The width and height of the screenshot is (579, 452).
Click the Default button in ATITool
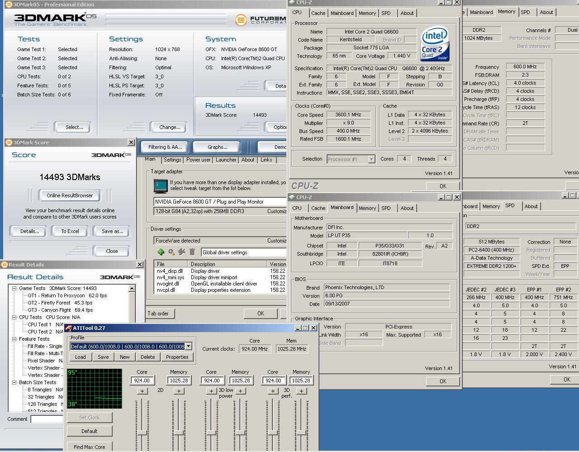click(x=90, y=431)
